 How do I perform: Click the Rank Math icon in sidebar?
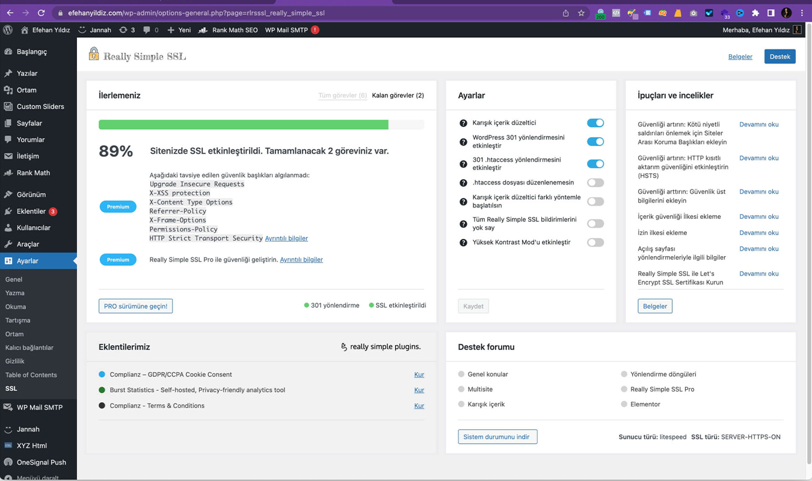pyautogui.click(x=8, y=173)
